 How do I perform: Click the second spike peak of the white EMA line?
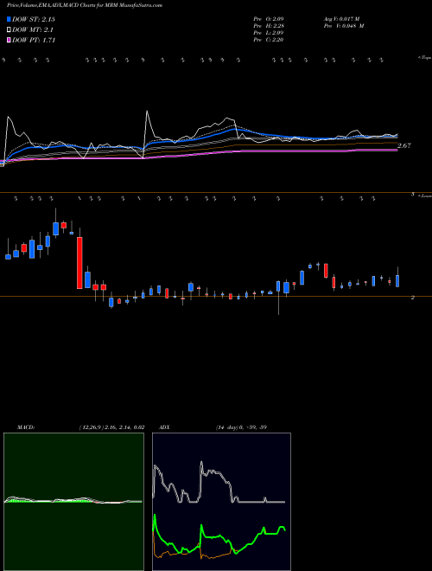(x=147, y=112)
